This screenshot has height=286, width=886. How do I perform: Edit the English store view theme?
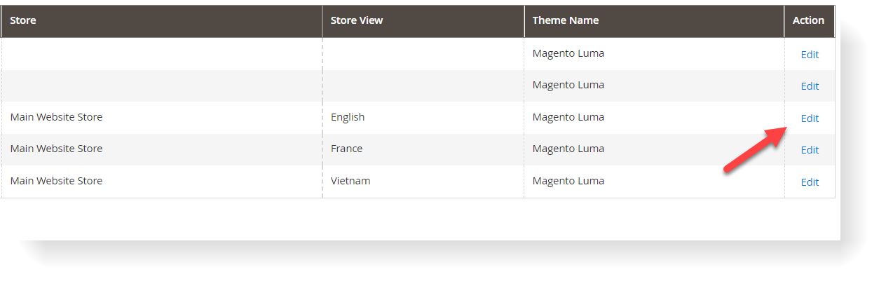810,118
